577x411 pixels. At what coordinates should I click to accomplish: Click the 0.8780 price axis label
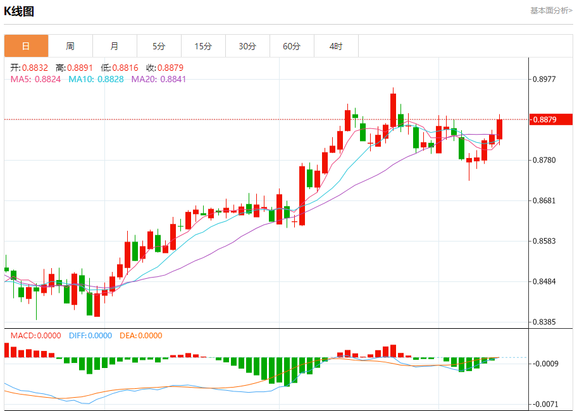544,160
